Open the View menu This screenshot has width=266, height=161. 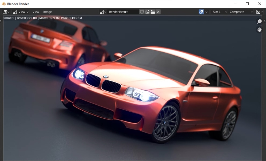pyautogui.click(x=36, y=12)
